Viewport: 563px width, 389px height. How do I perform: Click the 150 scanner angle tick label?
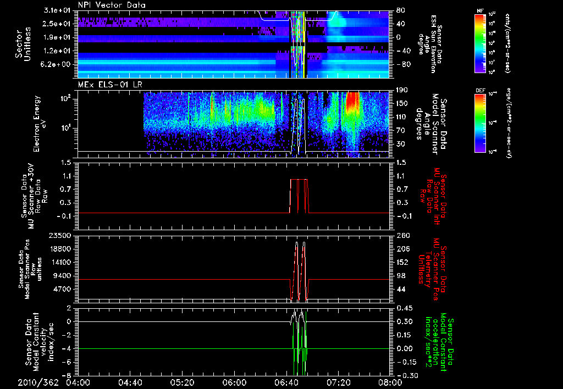pos(401,103)
